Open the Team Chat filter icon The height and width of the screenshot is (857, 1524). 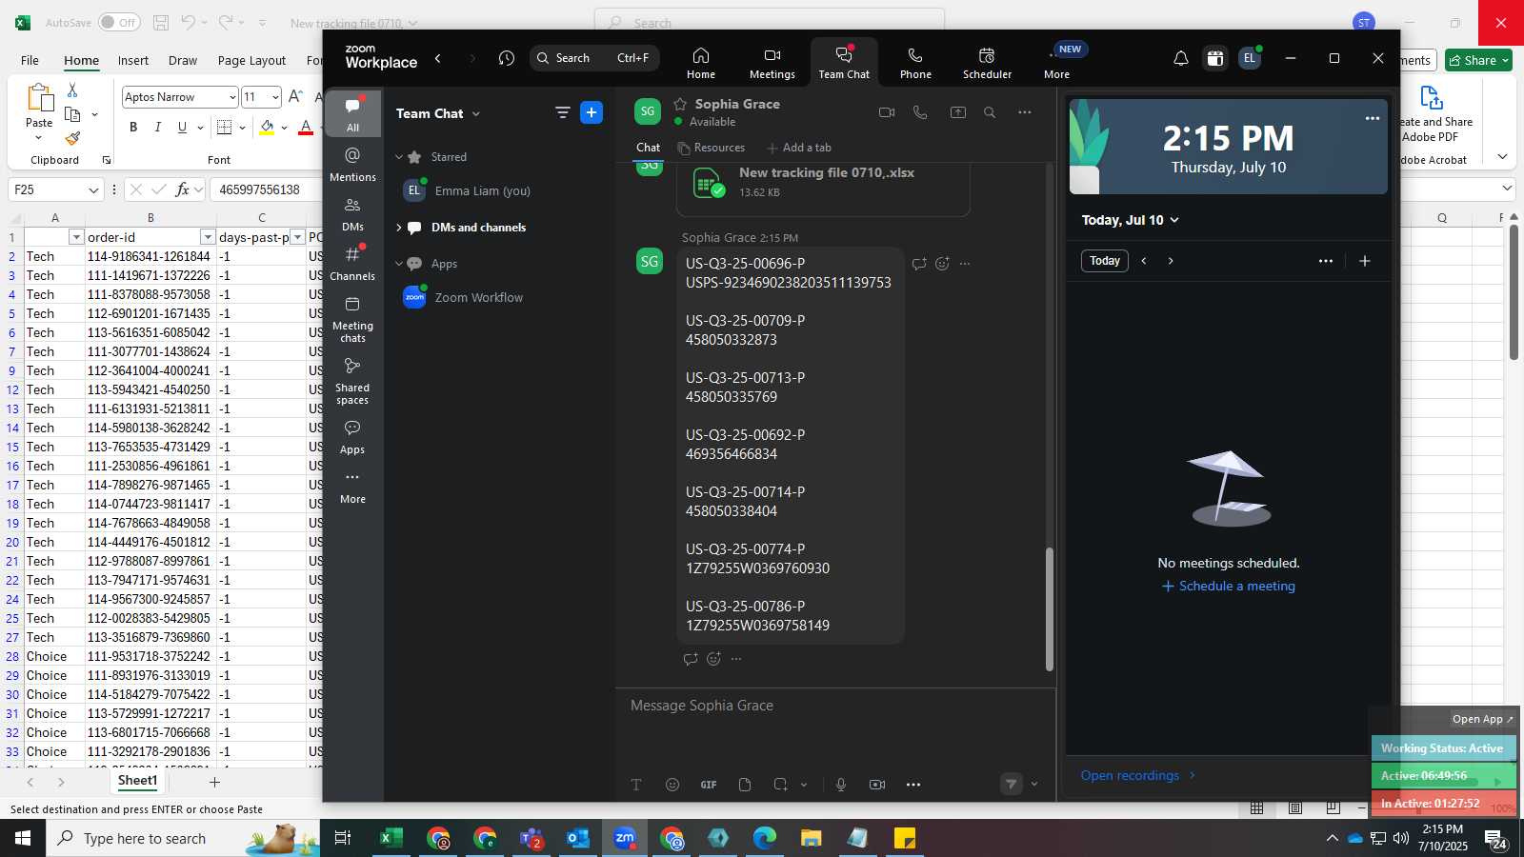[x=563, y=113]
